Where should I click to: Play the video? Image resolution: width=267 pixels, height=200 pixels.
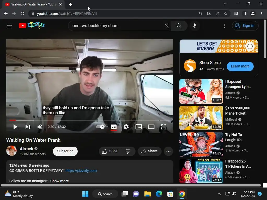point(15,127)
